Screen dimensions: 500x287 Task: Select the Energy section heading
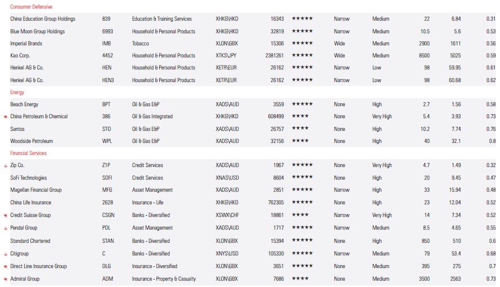click(17, 92)
